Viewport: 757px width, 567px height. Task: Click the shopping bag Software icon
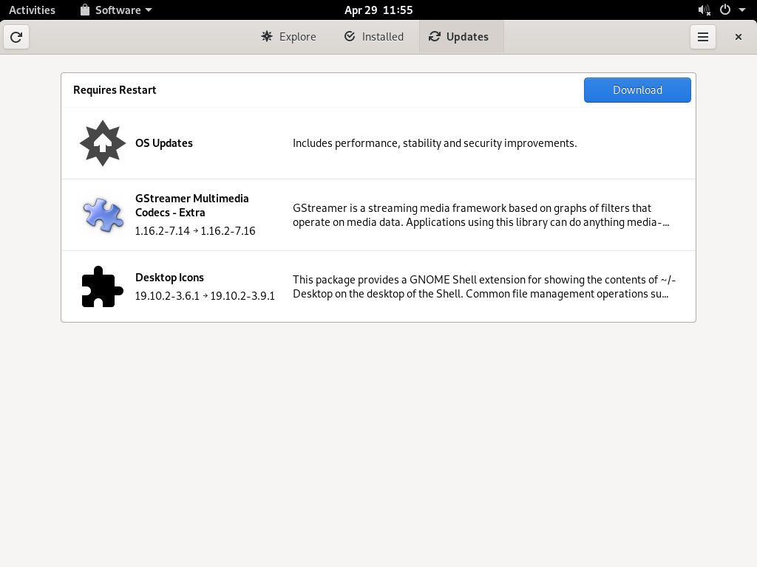pyautogui.click(x=85, y=10)
